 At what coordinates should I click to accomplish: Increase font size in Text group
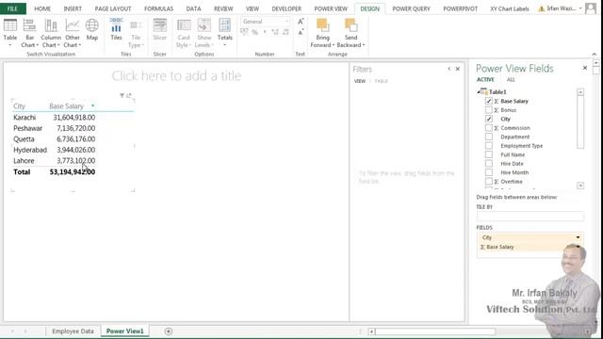(301, 22)
